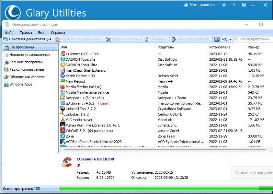Click the Менеджер деинсталляции window title icon
This screenshot has width=273, height=194.
[7, 25]
